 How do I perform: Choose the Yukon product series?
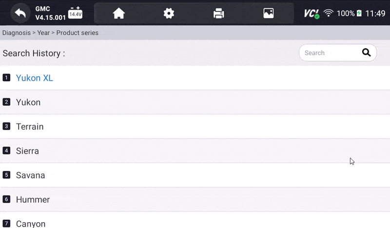pyautogui.click(x=195, y=102)
